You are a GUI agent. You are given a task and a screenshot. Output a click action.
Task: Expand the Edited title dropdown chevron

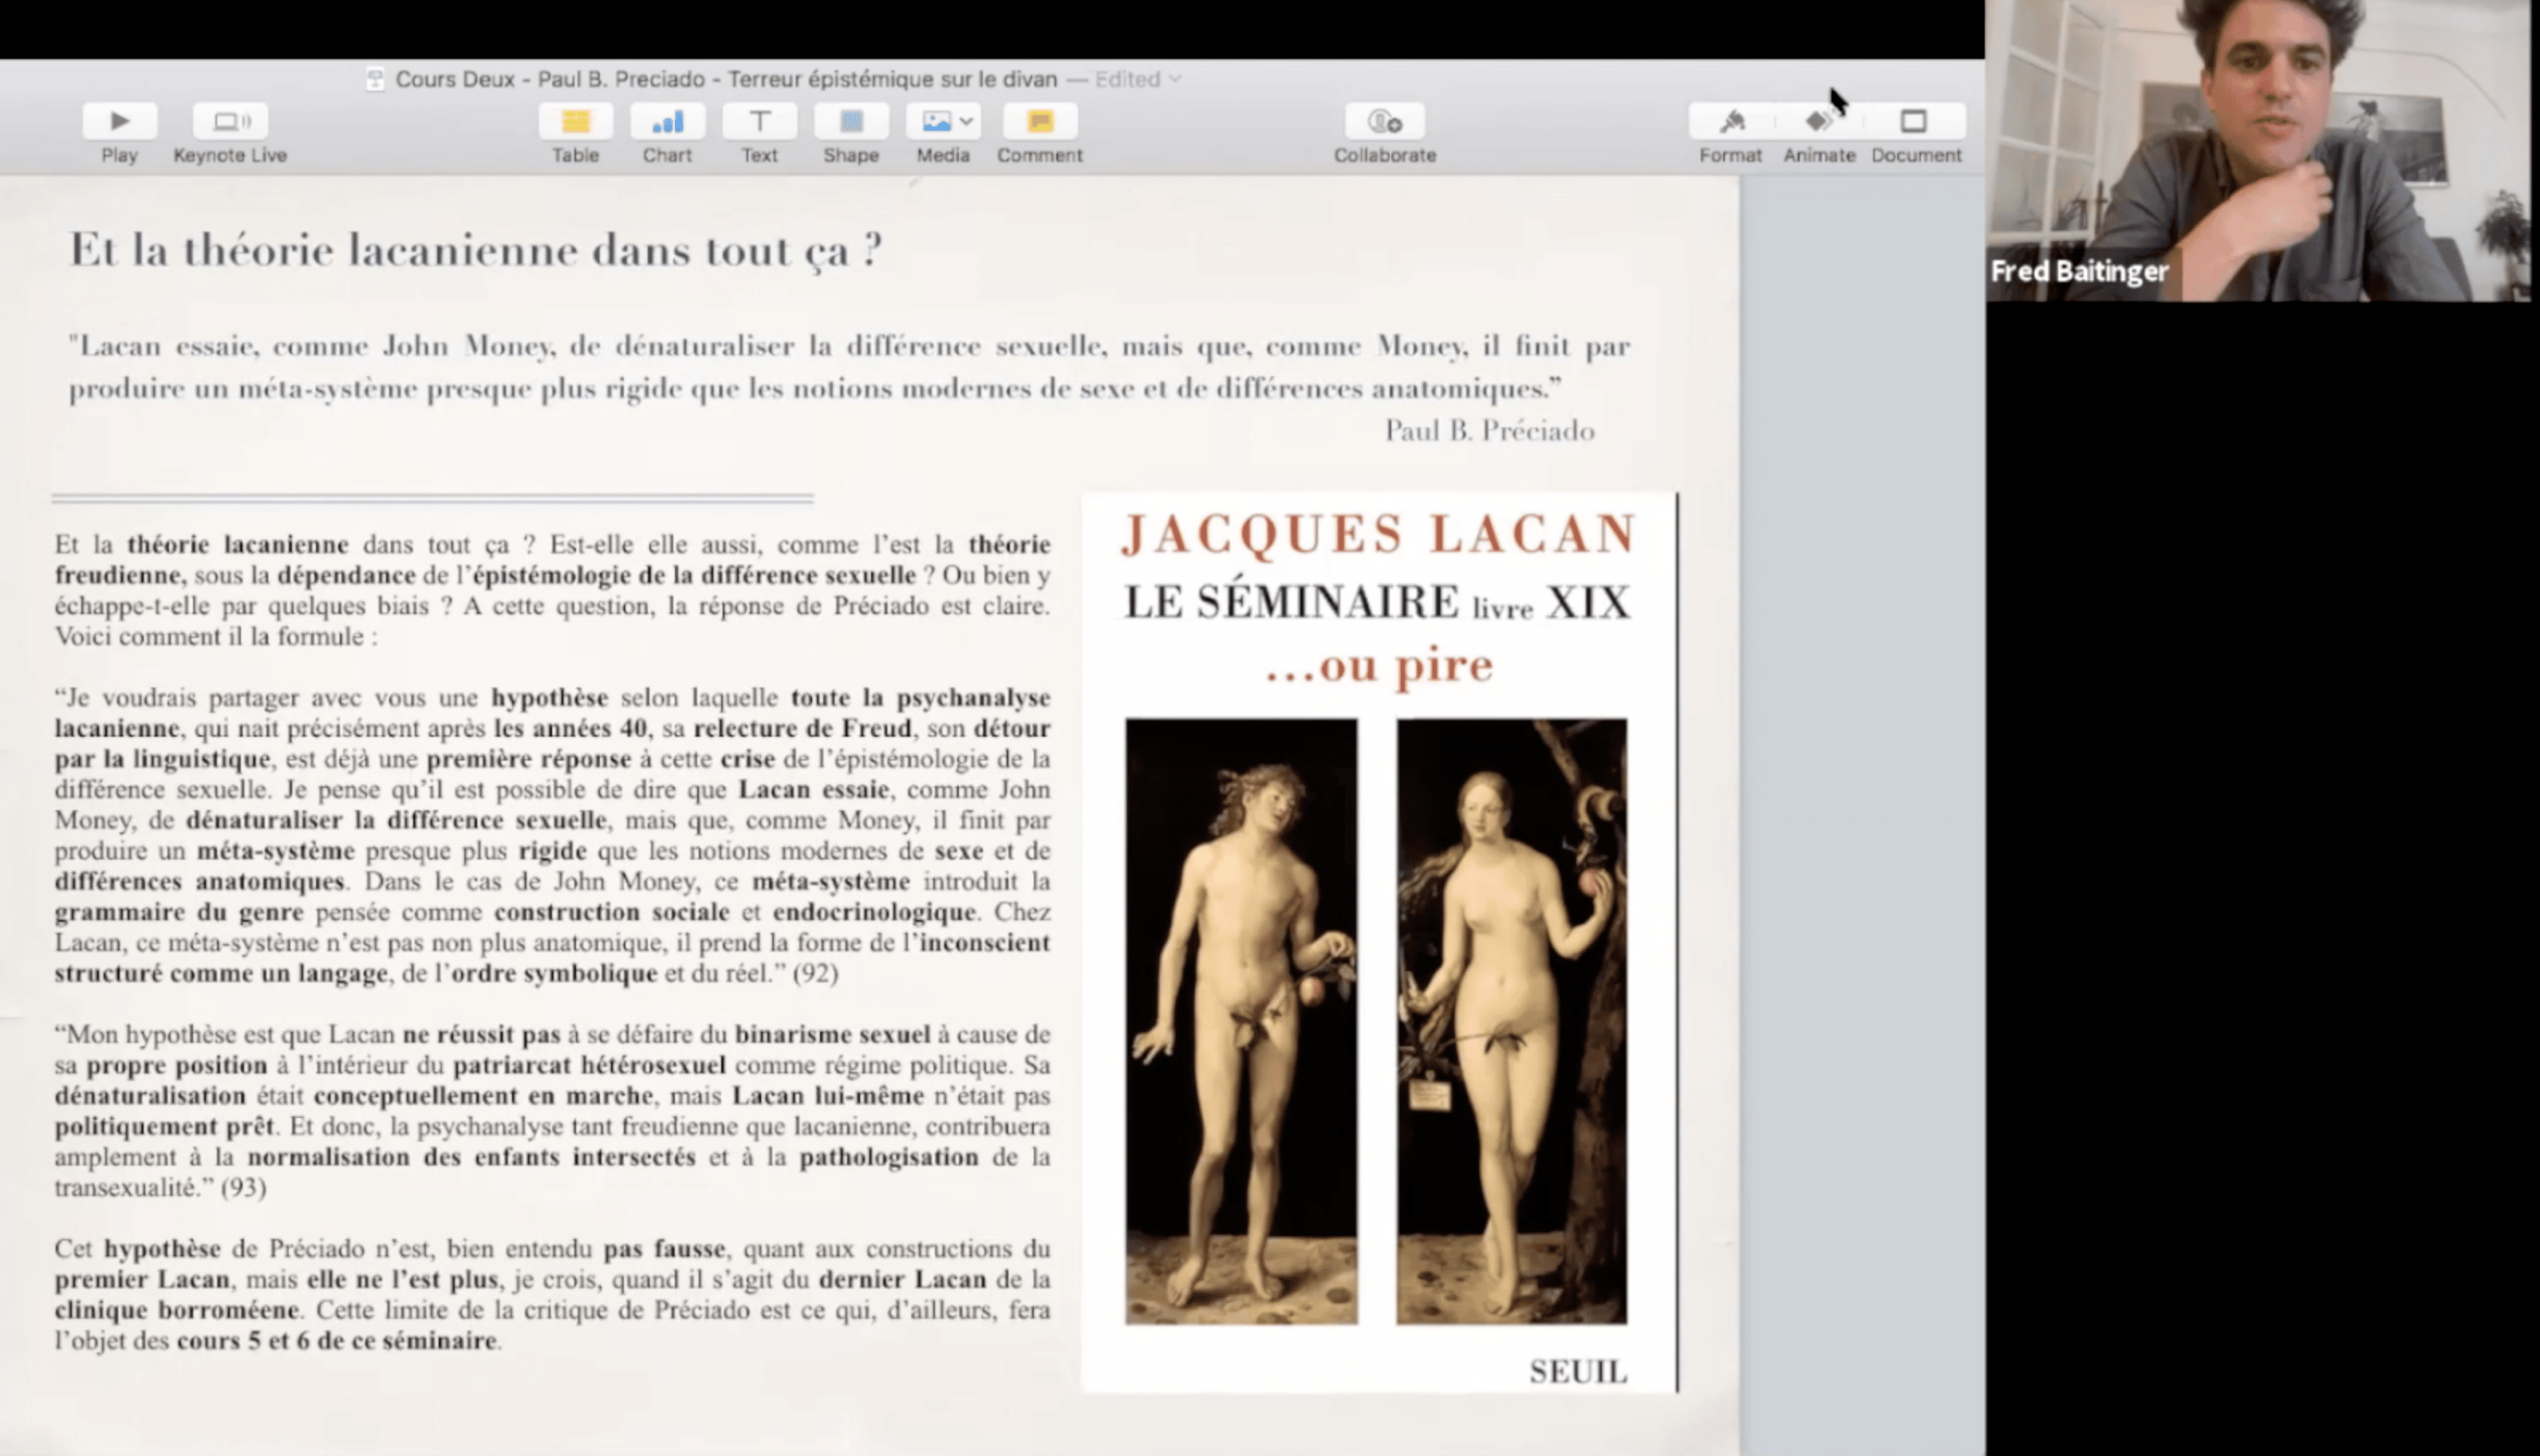point(1174,79)
